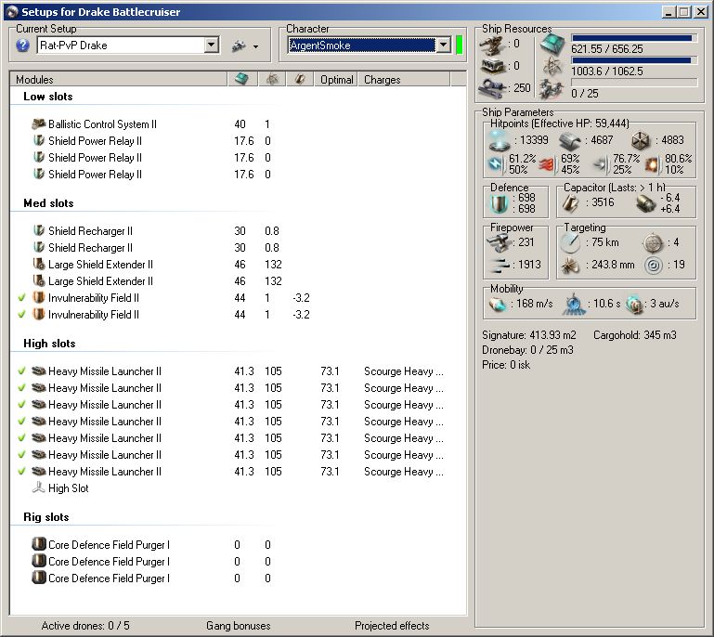Image resolution: width=714 pixels, height=637 pixels.
Task: Click the Defence shield tank icon
Action: coord(499,203)
